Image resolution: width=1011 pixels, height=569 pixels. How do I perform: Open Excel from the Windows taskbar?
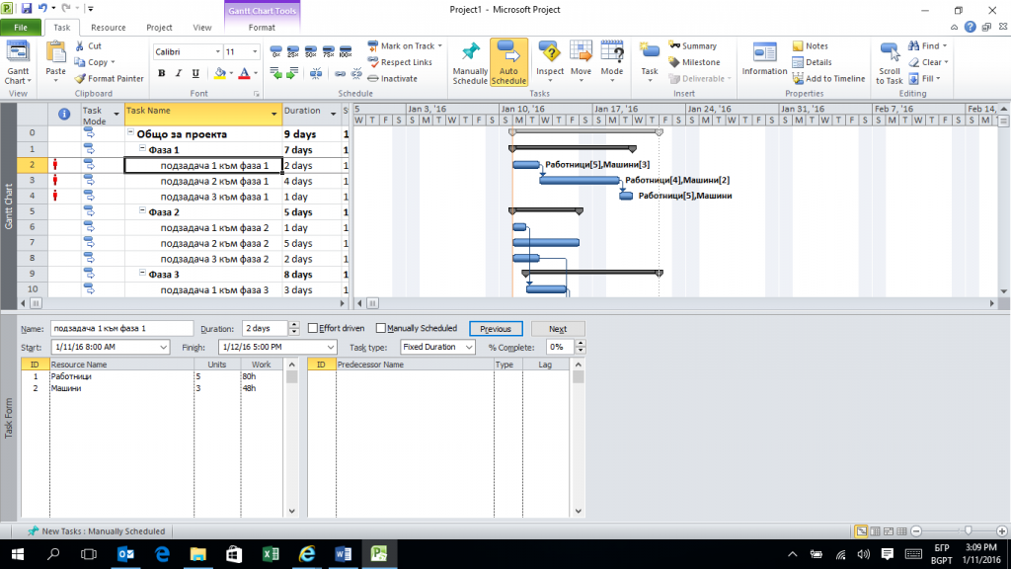[x=271, y=553]
